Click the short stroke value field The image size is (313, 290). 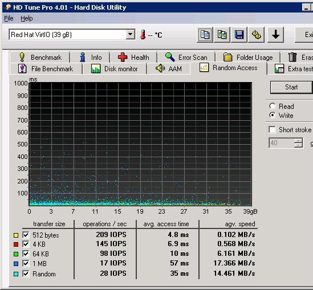282,143
